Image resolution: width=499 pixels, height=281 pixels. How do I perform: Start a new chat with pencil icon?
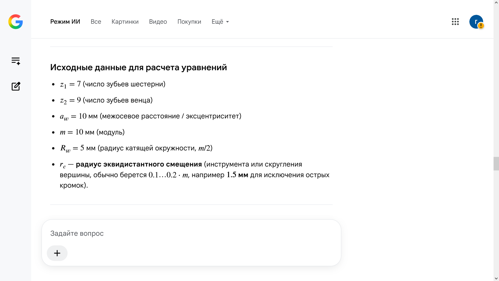16,86
